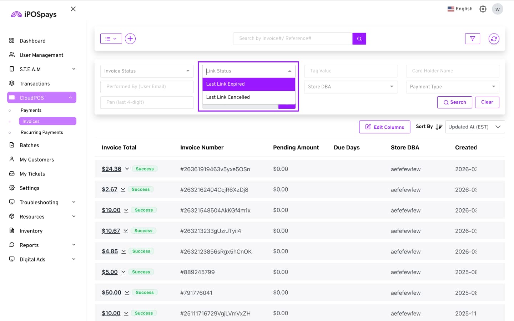
Task: Click the circular refresh icon
Action: click(x=494, y=39)
